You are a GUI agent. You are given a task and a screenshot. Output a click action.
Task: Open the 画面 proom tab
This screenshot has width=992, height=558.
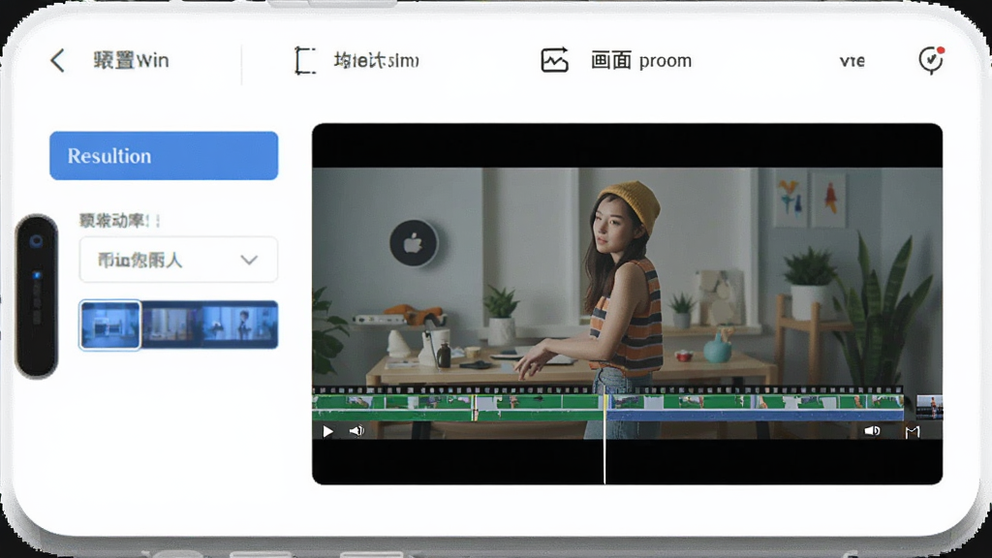tap(641, 61)
